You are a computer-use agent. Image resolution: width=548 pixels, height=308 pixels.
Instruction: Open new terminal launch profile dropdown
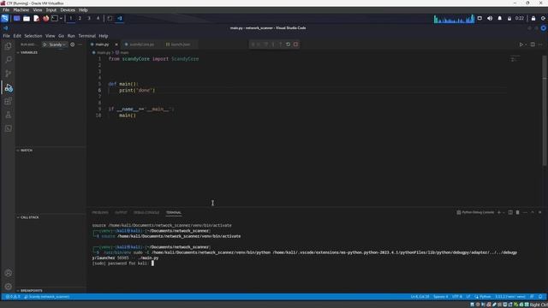tap(503, 212)
